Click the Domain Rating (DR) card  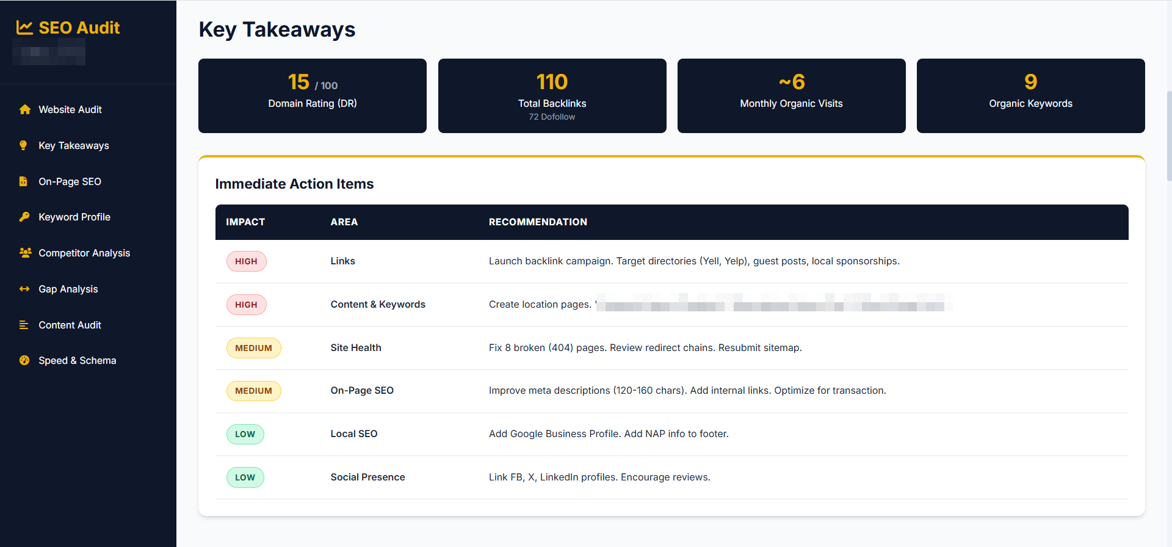(313, 96)
